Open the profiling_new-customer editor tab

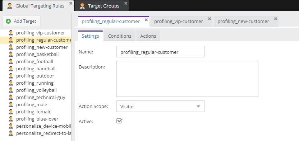click(x=243, y=21)
